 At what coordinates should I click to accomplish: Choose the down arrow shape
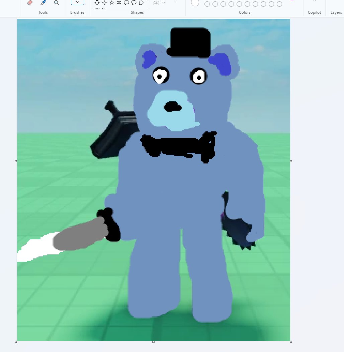click(97, 3)
